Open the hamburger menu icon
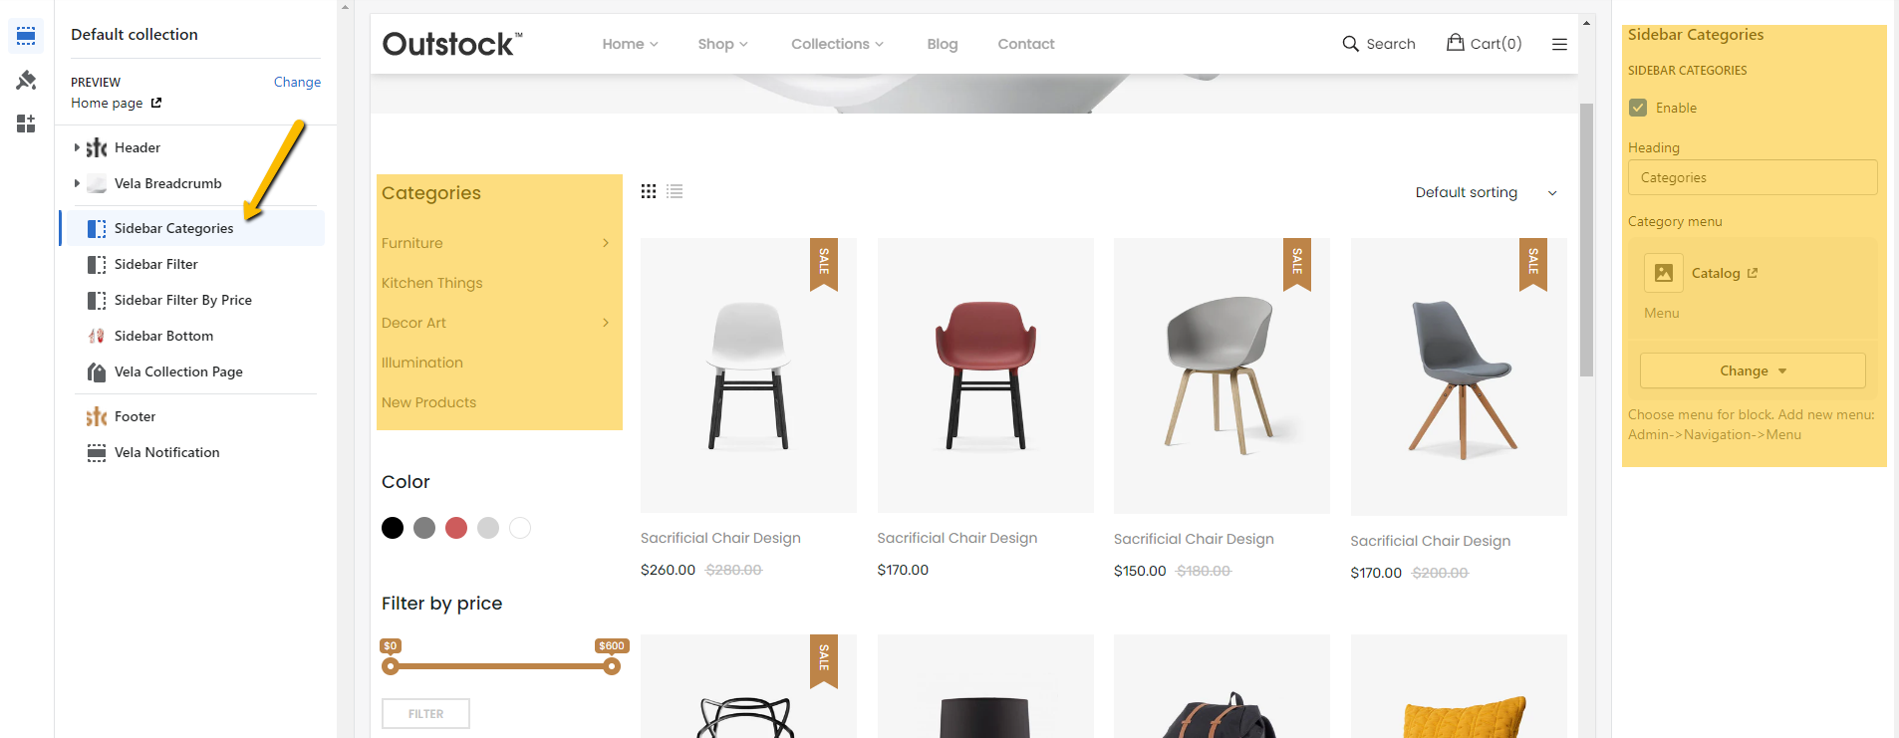Viewport: 1899px width, 738px height. click(x=1559, y=44)
